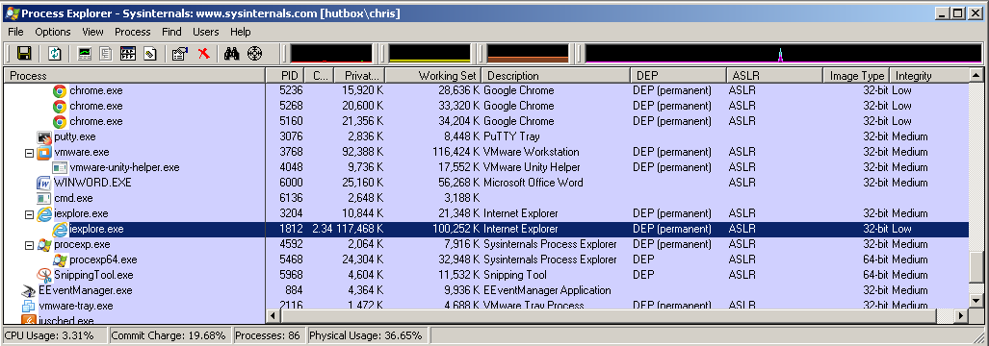Click the vmware-tray.exe icon

pyautogui.click(x=29, y=306)
